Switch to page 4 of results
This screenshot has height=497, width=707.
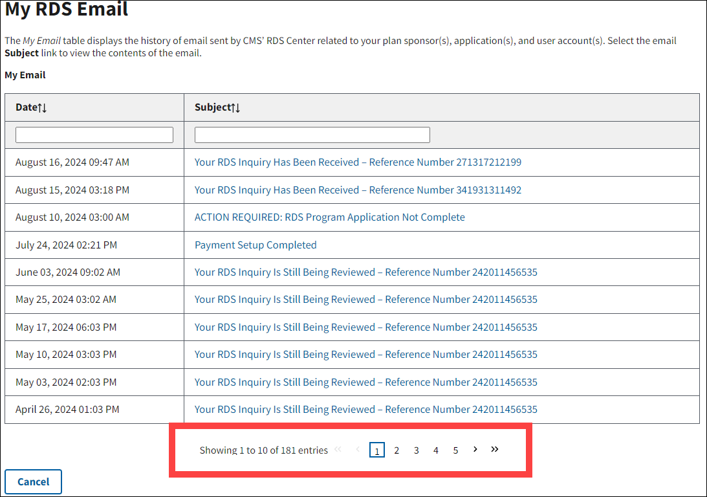(x=436, y=450)
